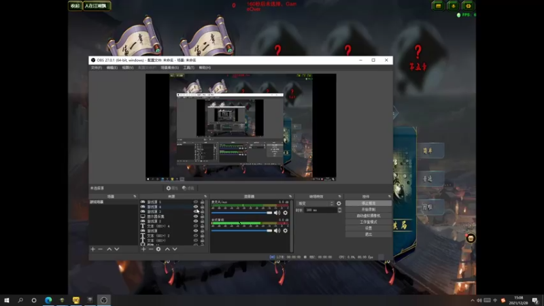Select the 游戏场景 scene in Scenes list
This screenshot has width=544, height=306.
[x=114, y=202]
